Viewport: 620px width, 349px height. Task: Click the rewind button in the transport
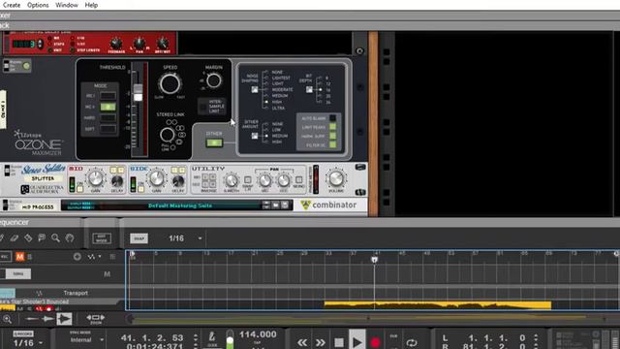(302, 342)
